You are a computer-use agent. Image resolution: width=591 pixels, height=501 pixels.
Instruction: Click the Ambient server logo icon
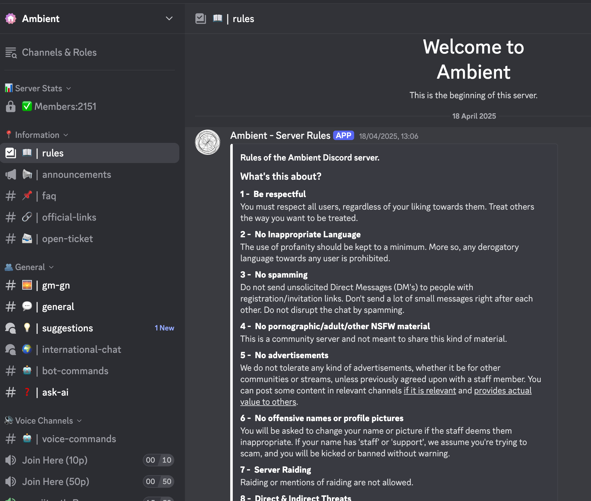click(x=11, y=19)
